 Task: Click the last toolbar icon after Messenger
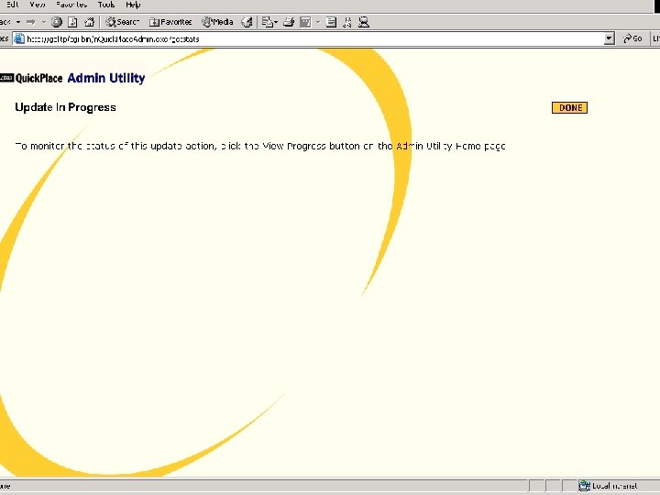(364, 22)
